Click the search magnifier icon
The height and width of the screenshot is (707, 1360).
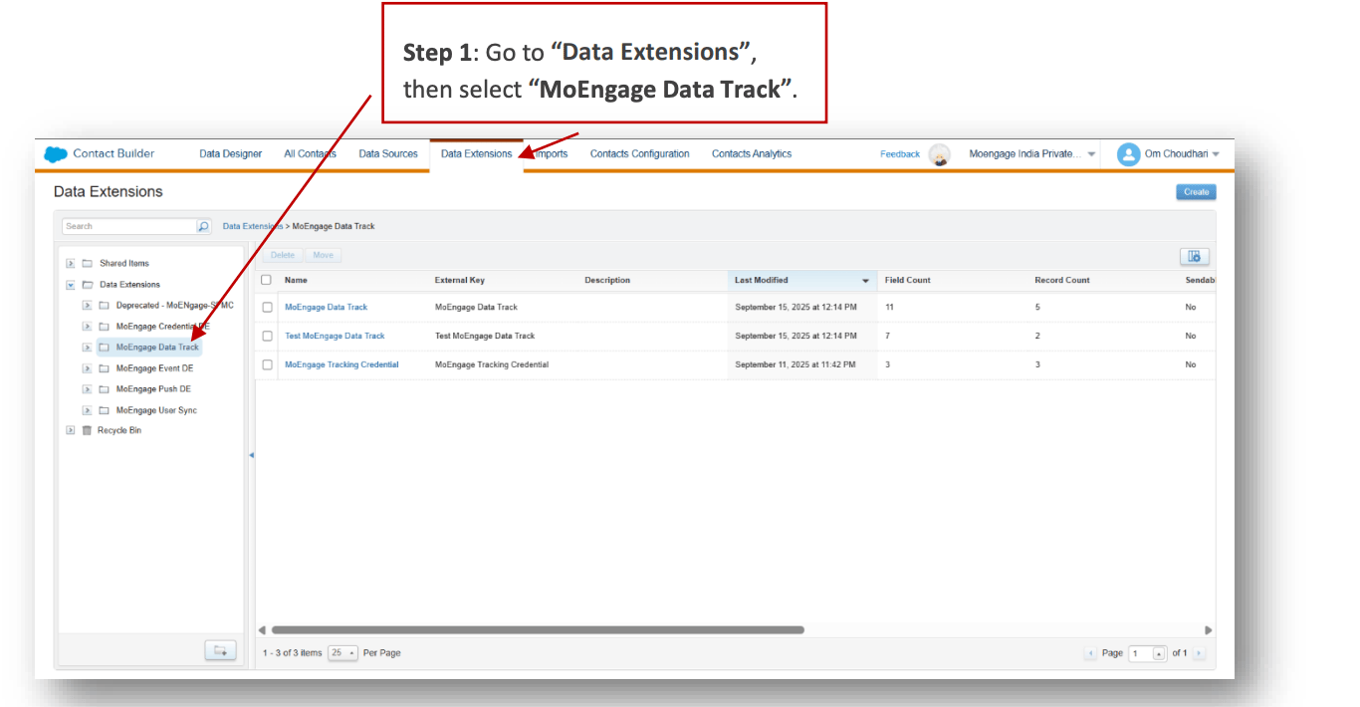(204, 226)
